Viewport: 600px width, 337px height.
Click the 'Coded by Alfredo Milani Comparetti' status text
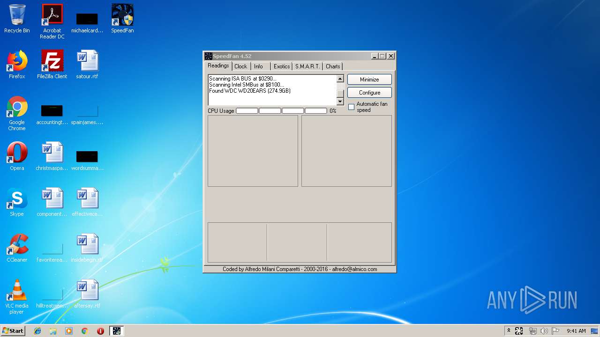point(300,269)
